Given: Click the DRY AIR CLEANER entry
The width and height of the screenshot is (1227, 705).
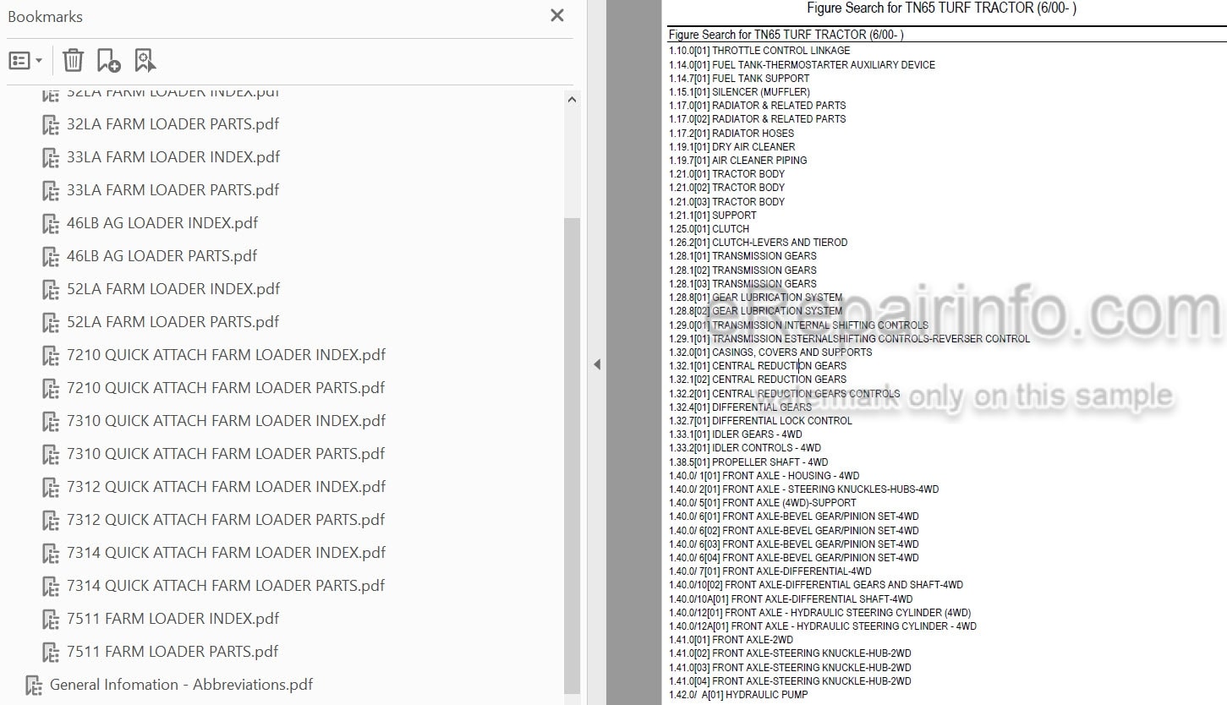Looking at the screenshot, I should pos(731,146).
